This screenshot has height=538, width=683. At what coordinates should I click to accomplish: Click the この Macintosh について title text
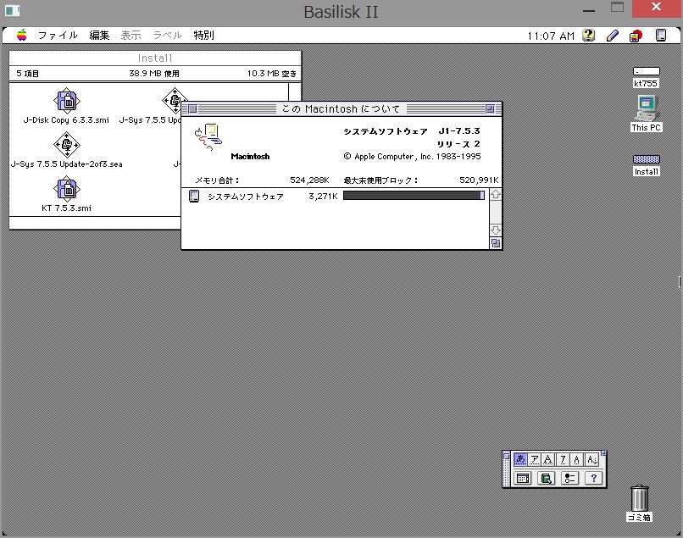(341, 109)
